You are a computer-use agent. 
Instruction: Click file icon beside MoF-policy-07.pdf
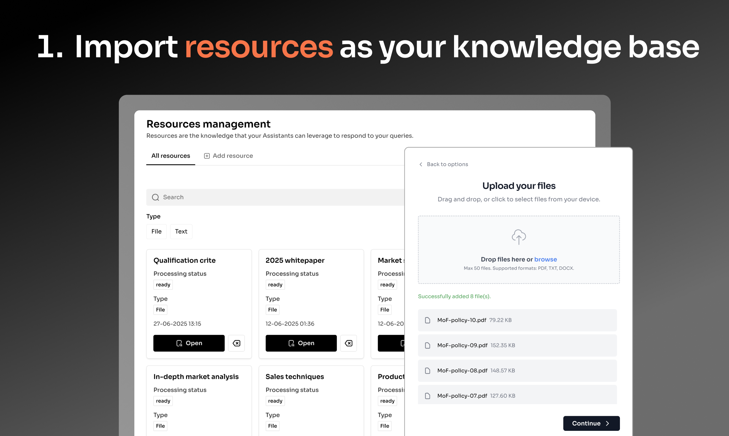pos(427,396)
